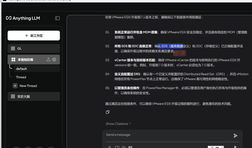Open the 本地知识库 workspace settings gear
Image resolution: width=252 pixels, height=148 pixels.
[x=54, y=59]
